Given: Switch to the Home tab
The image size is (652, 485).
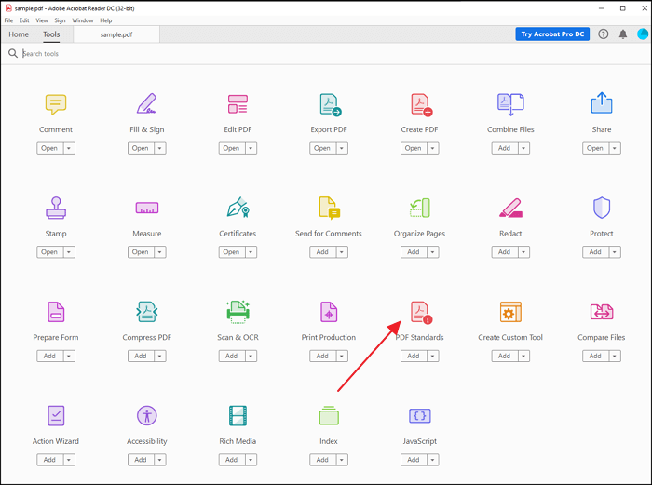Looking at the screenshot, I should pyautogui.click(x=19, y=34).
